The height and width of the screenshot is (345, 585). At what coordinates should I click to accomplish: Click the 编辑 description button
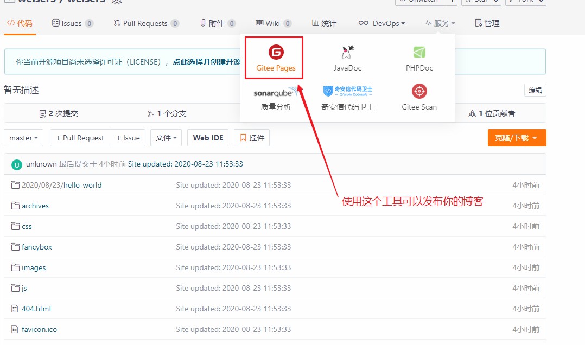535,90
